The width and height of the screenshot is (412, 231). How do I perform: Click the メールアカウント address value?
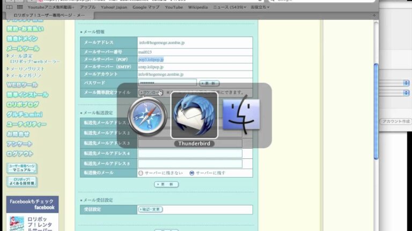click(x=161, y=74)
